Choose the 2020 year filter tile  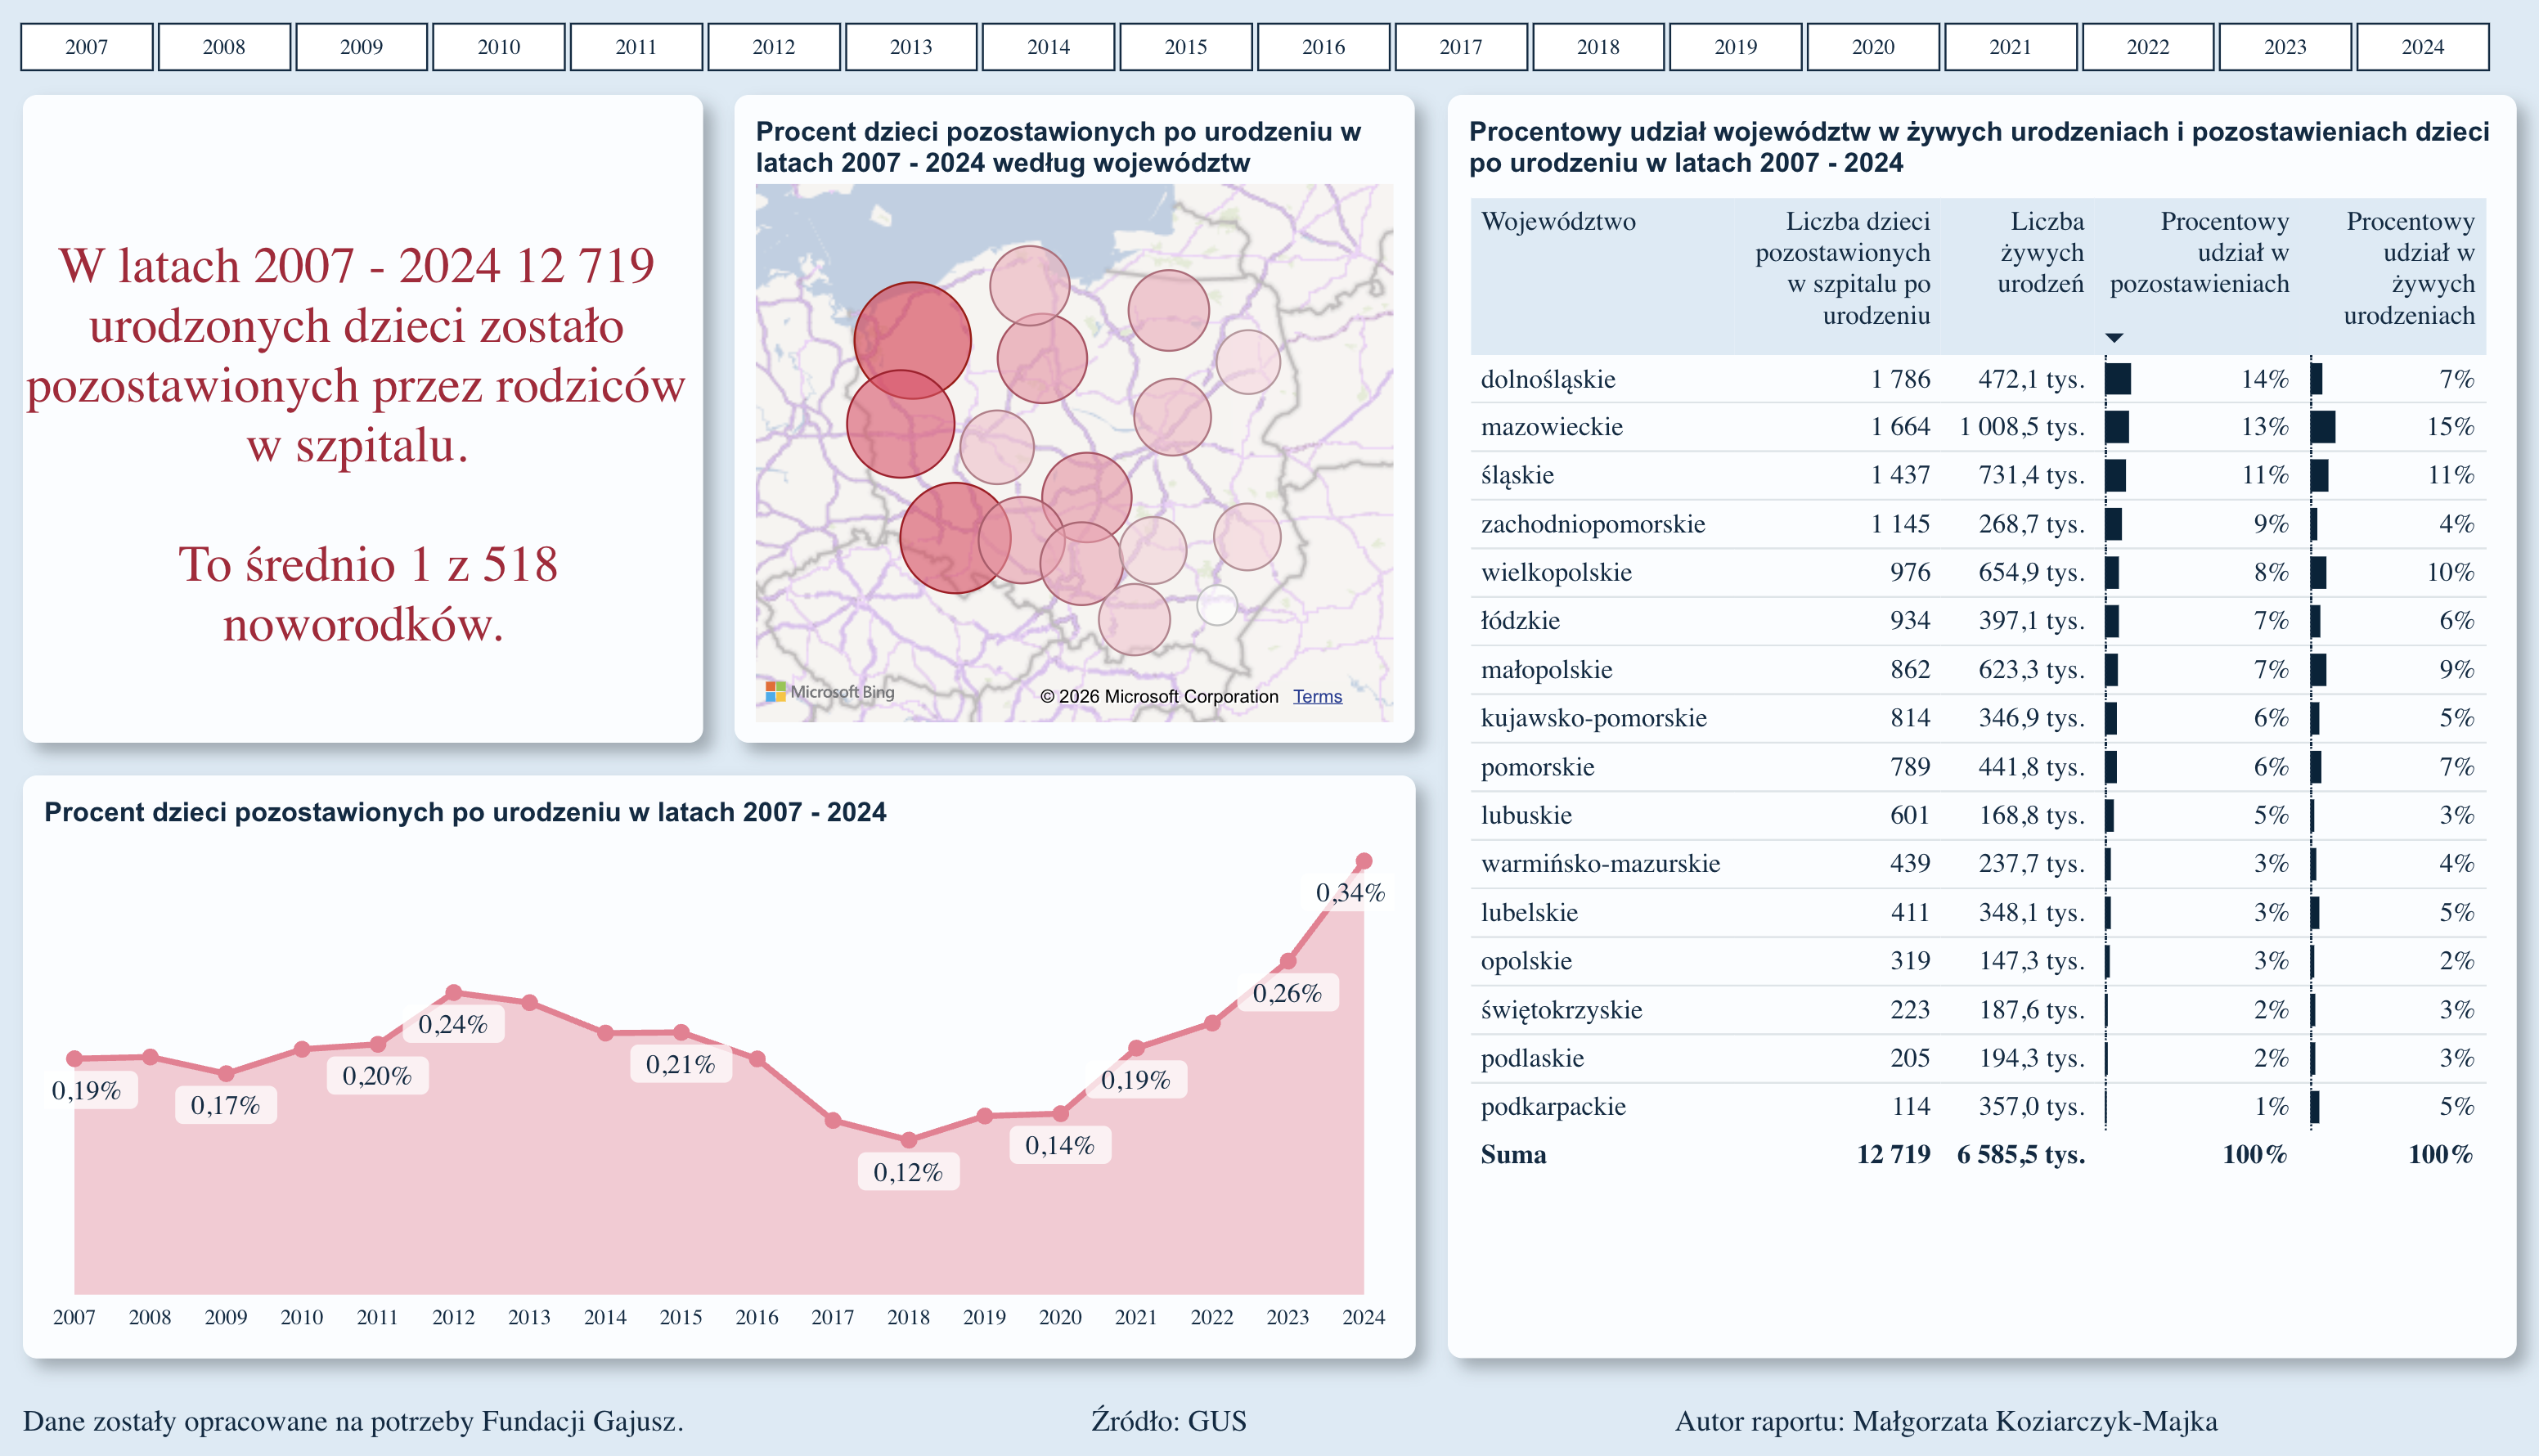pyautogui.click(x=1872, y=47)
